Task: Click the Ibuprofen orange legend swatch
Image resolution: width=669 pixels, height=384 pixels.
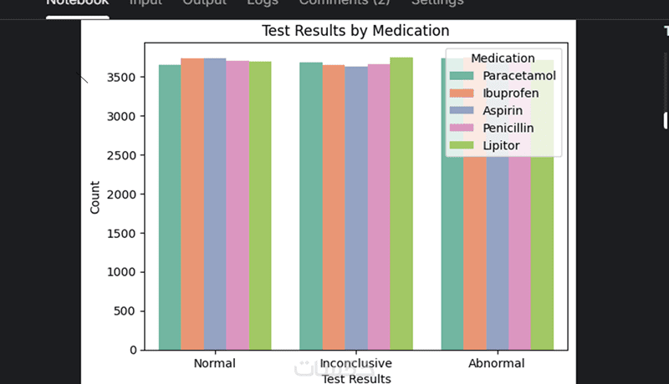Action: click(462, 93)
